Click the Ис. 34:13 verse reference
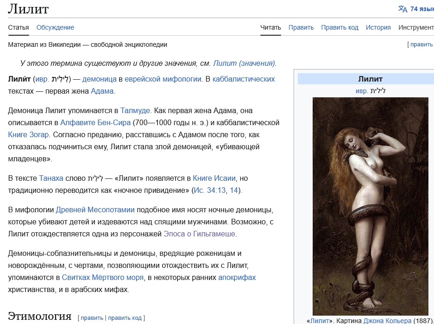Viewport: 434px width, 324px height. [209, 190]
